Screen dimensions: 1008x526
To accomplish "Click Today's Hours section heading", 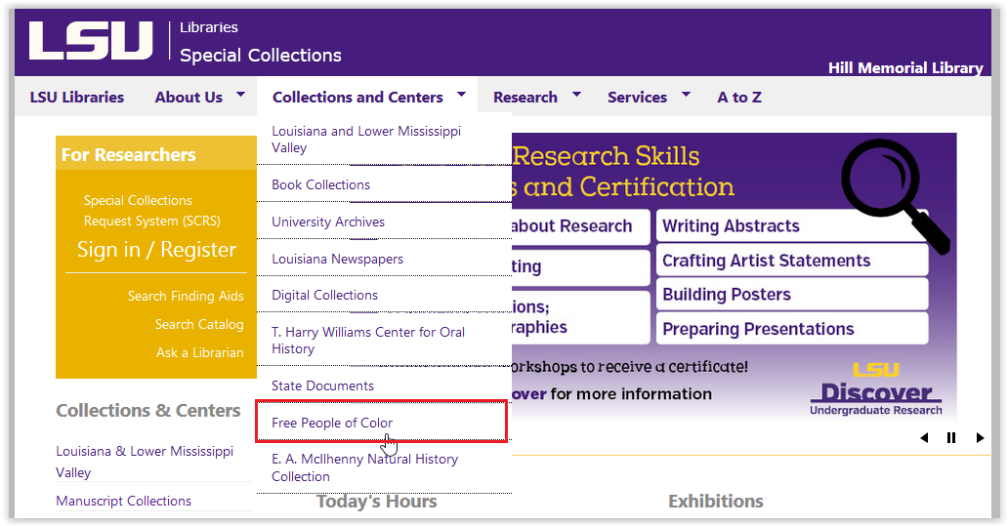I will [377, 502].
